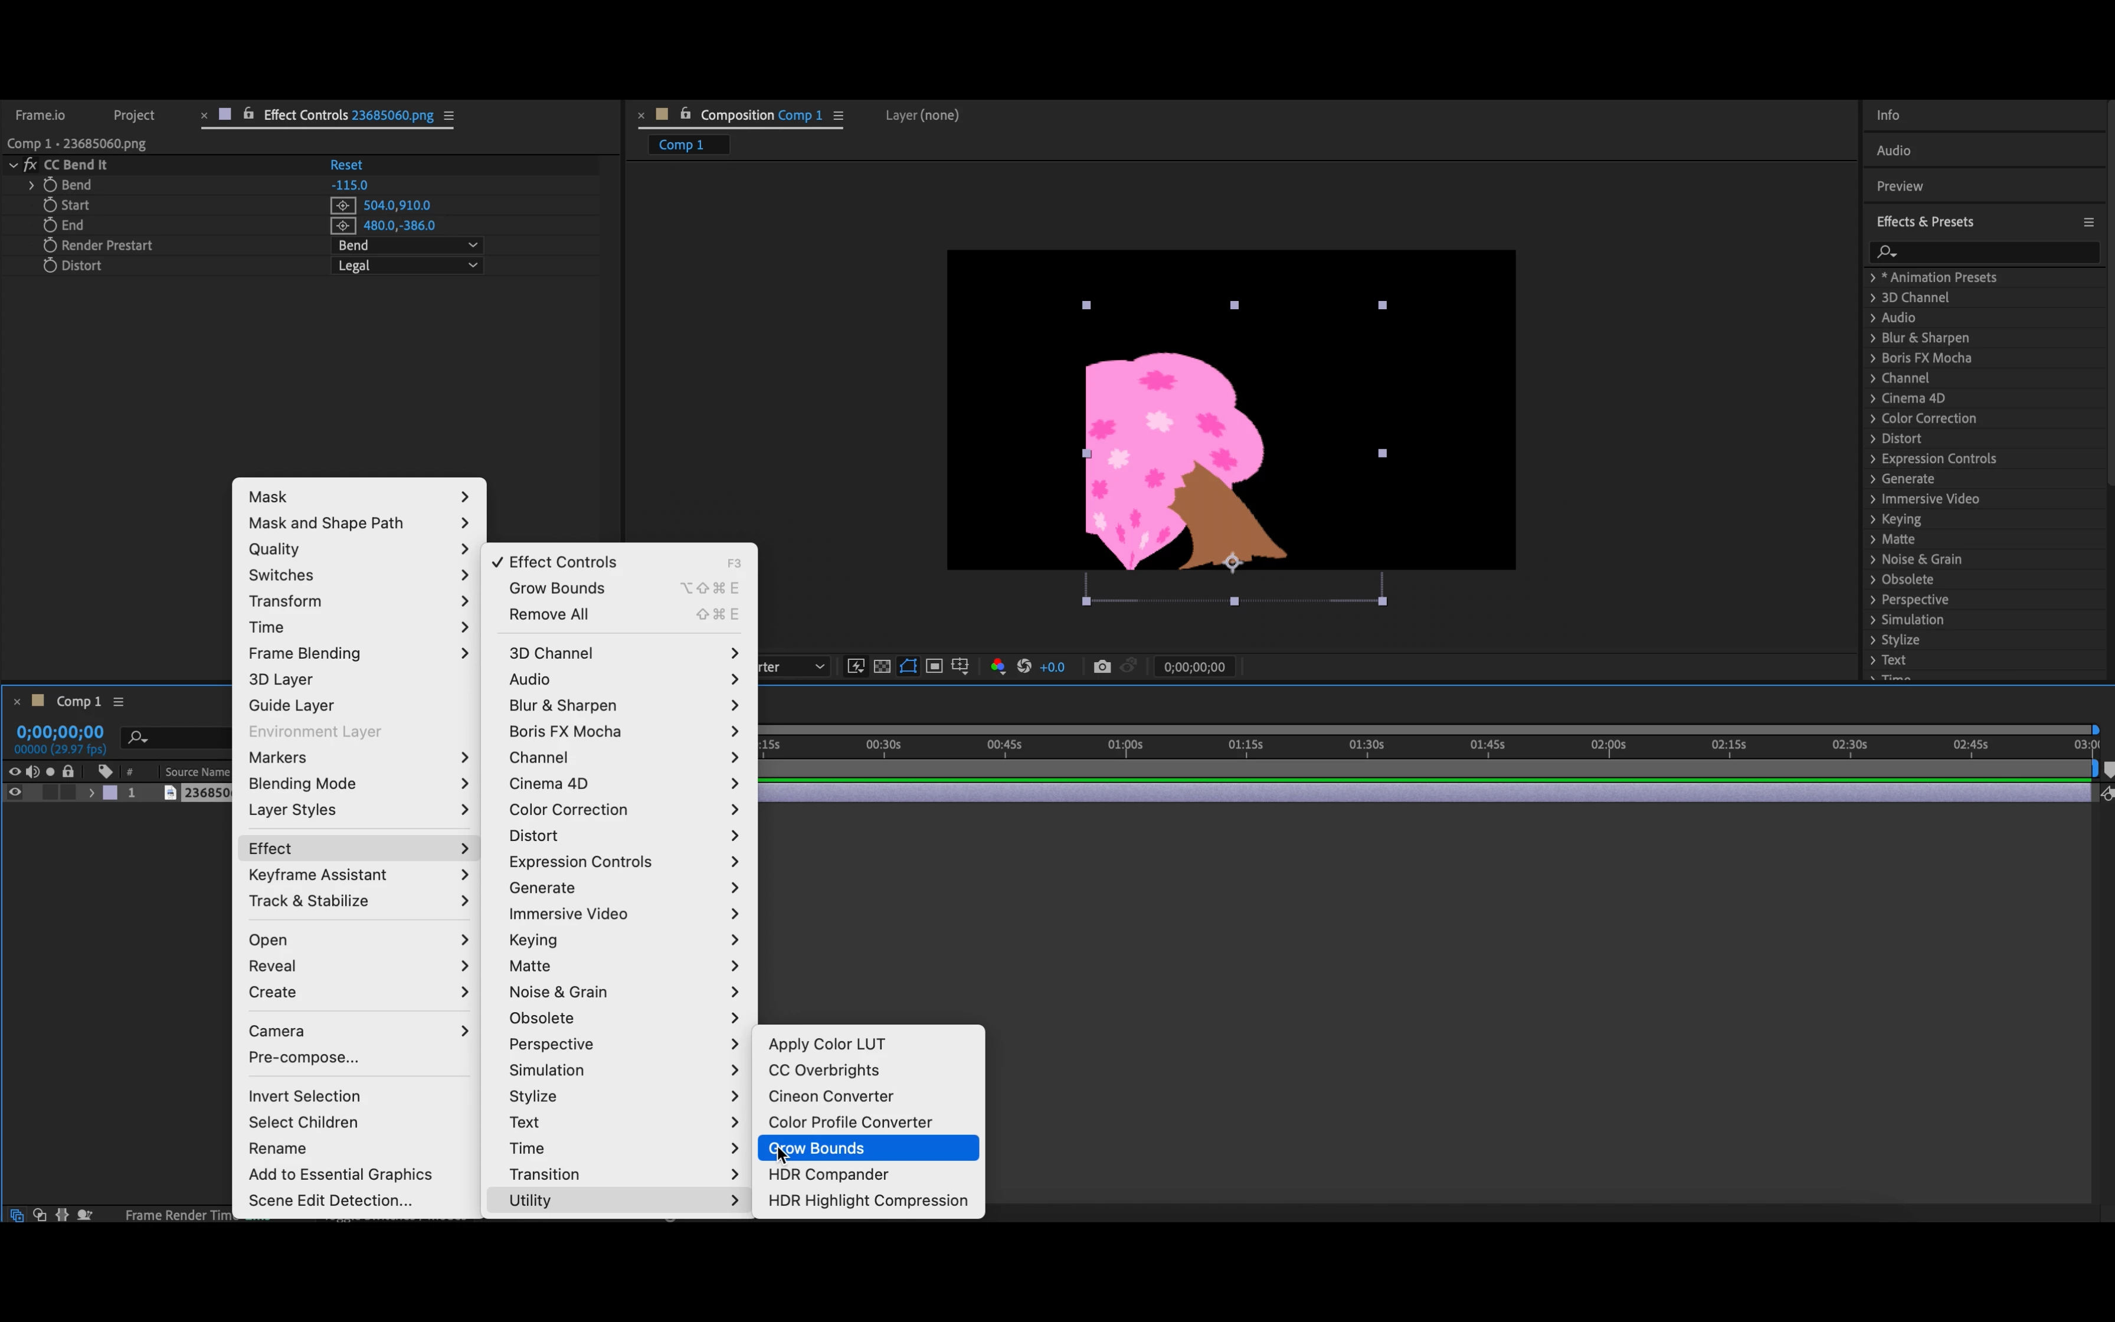
Task: Click the Reset Exposure aperture icon
Action: coord(1024,667)
